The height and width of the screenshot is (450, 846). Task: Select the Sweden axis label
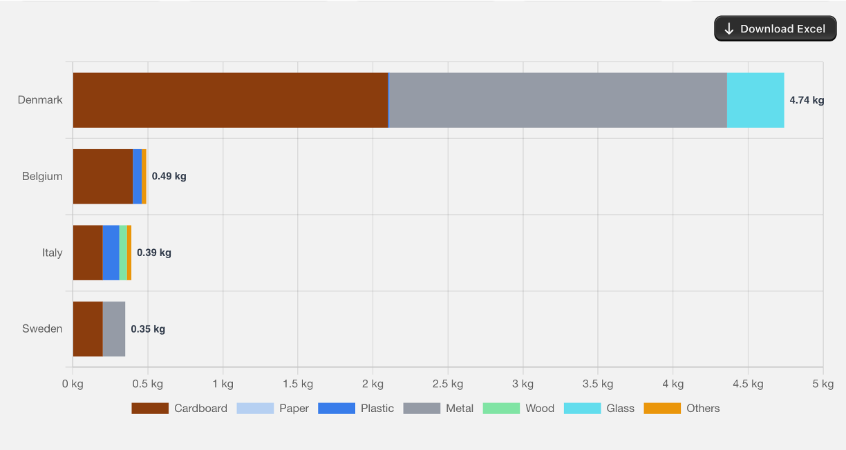[x=42, y=329]
